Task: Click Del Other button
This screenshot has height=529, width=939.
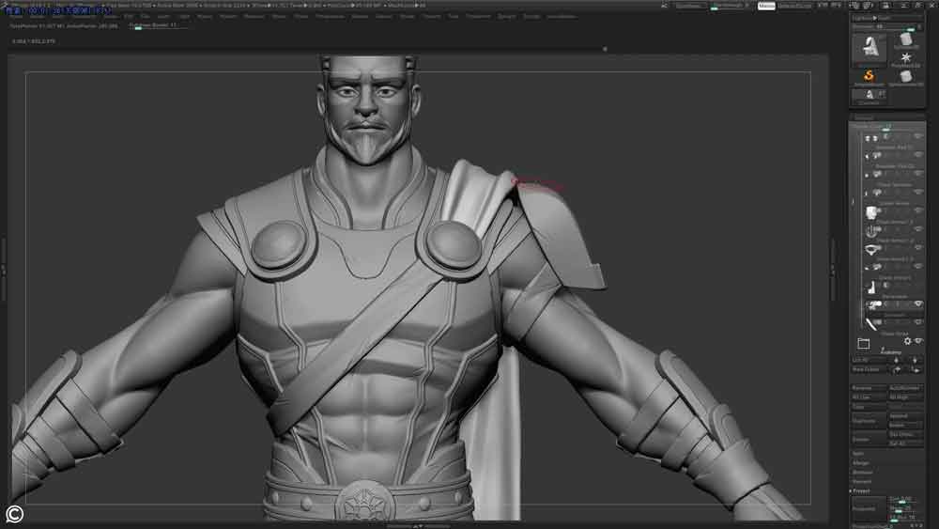Action: pyautogui.click(x=905, y=434)
